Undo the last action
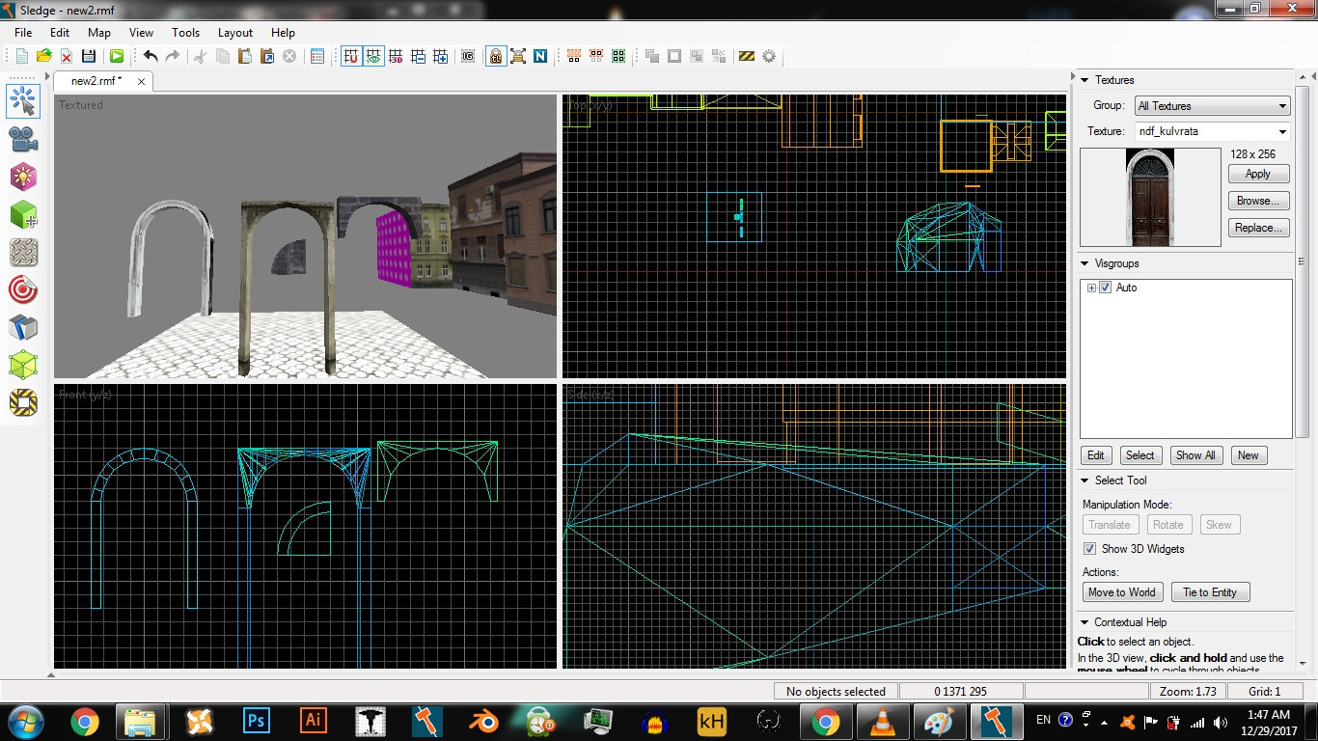This screenshot has height=741, width=1318. coord(151,57)
